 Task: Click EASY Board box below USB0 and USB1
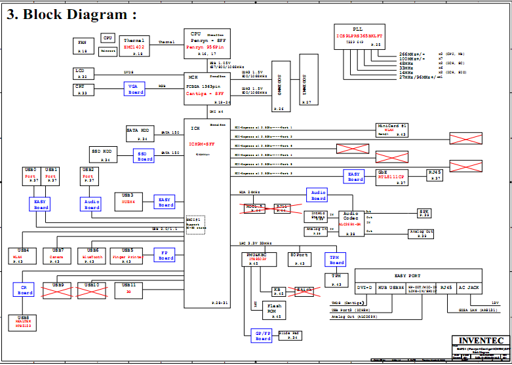click(x=39, y=204)
